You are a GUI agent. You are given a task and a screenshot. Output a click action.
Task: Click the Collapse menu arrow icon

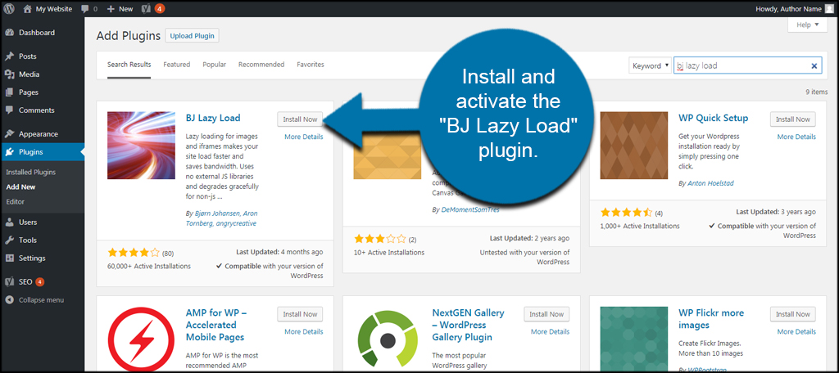click(x=10, y=299)
